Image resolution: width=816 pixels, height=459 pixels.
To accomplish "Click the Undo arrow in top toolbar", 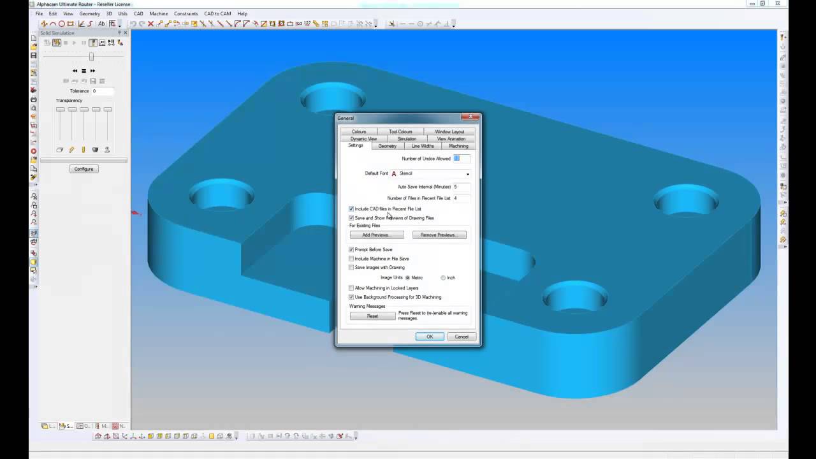I will click(134, 24).
